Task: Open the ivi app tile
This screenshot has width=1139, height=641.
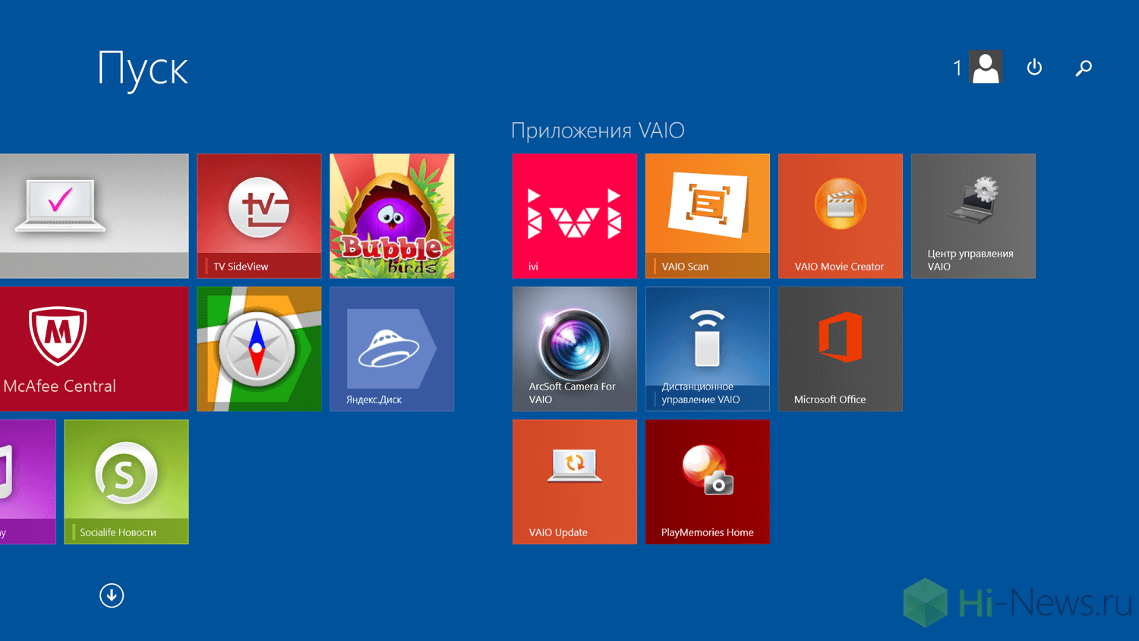Action: (574, 216)
